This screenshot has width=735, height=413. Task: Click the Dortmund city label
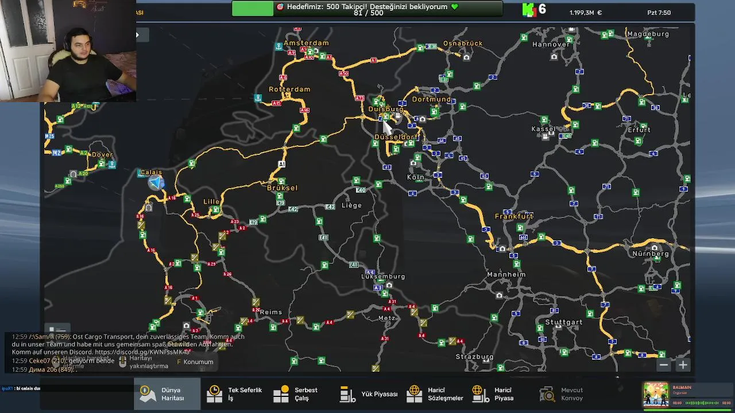(432, 99)
